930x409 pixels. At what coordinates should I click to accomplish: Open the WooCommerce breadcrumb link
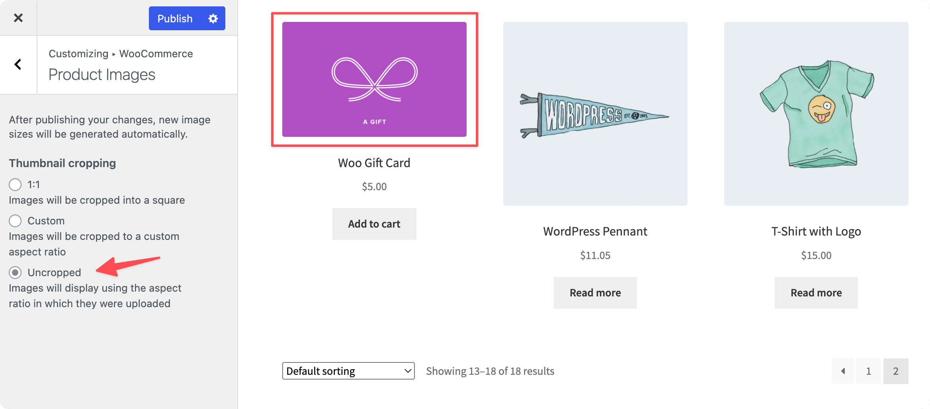(156, 53)
